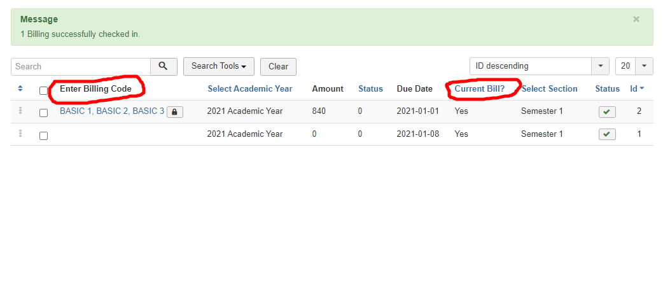Tick checkbox for BASIC 1, BASIC 2 row
The height and width of the screenshot is (308, 663).
point(43,113)
